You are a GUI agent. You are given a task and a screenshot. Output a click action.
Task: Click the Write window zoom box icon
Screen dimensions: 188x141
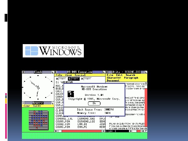[x=146, y=72]
